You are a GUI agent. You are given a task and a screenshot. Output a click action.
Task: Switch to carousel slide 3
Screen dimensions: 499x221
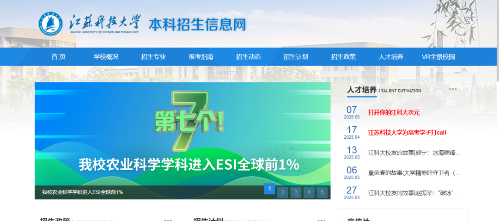296,192
